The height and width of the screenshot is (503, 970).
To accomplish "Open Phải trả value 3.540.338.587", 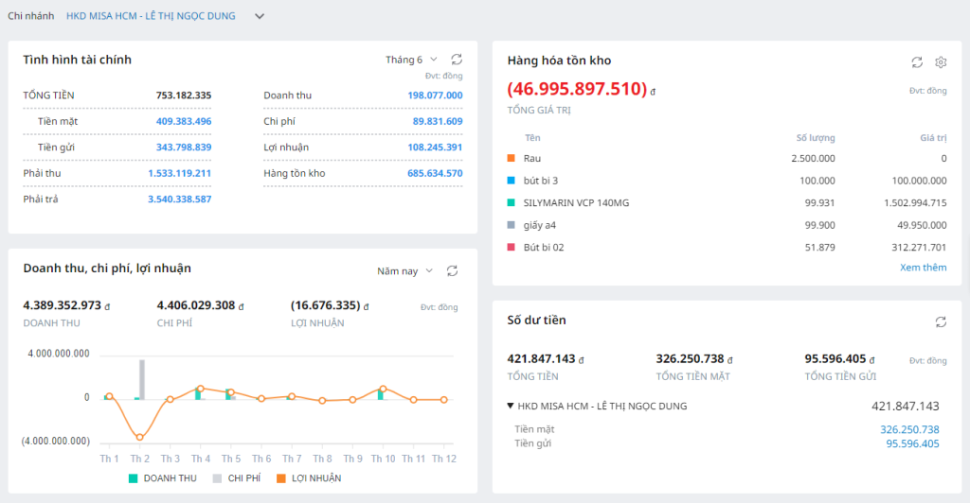I will click(x=179, y=199).
